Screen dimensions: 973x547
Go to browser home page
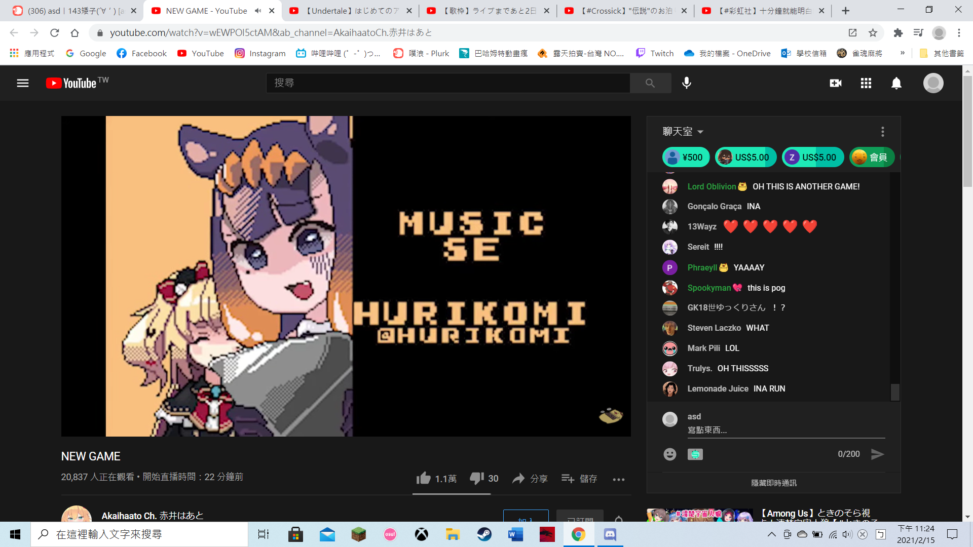(x=74, y=33)
